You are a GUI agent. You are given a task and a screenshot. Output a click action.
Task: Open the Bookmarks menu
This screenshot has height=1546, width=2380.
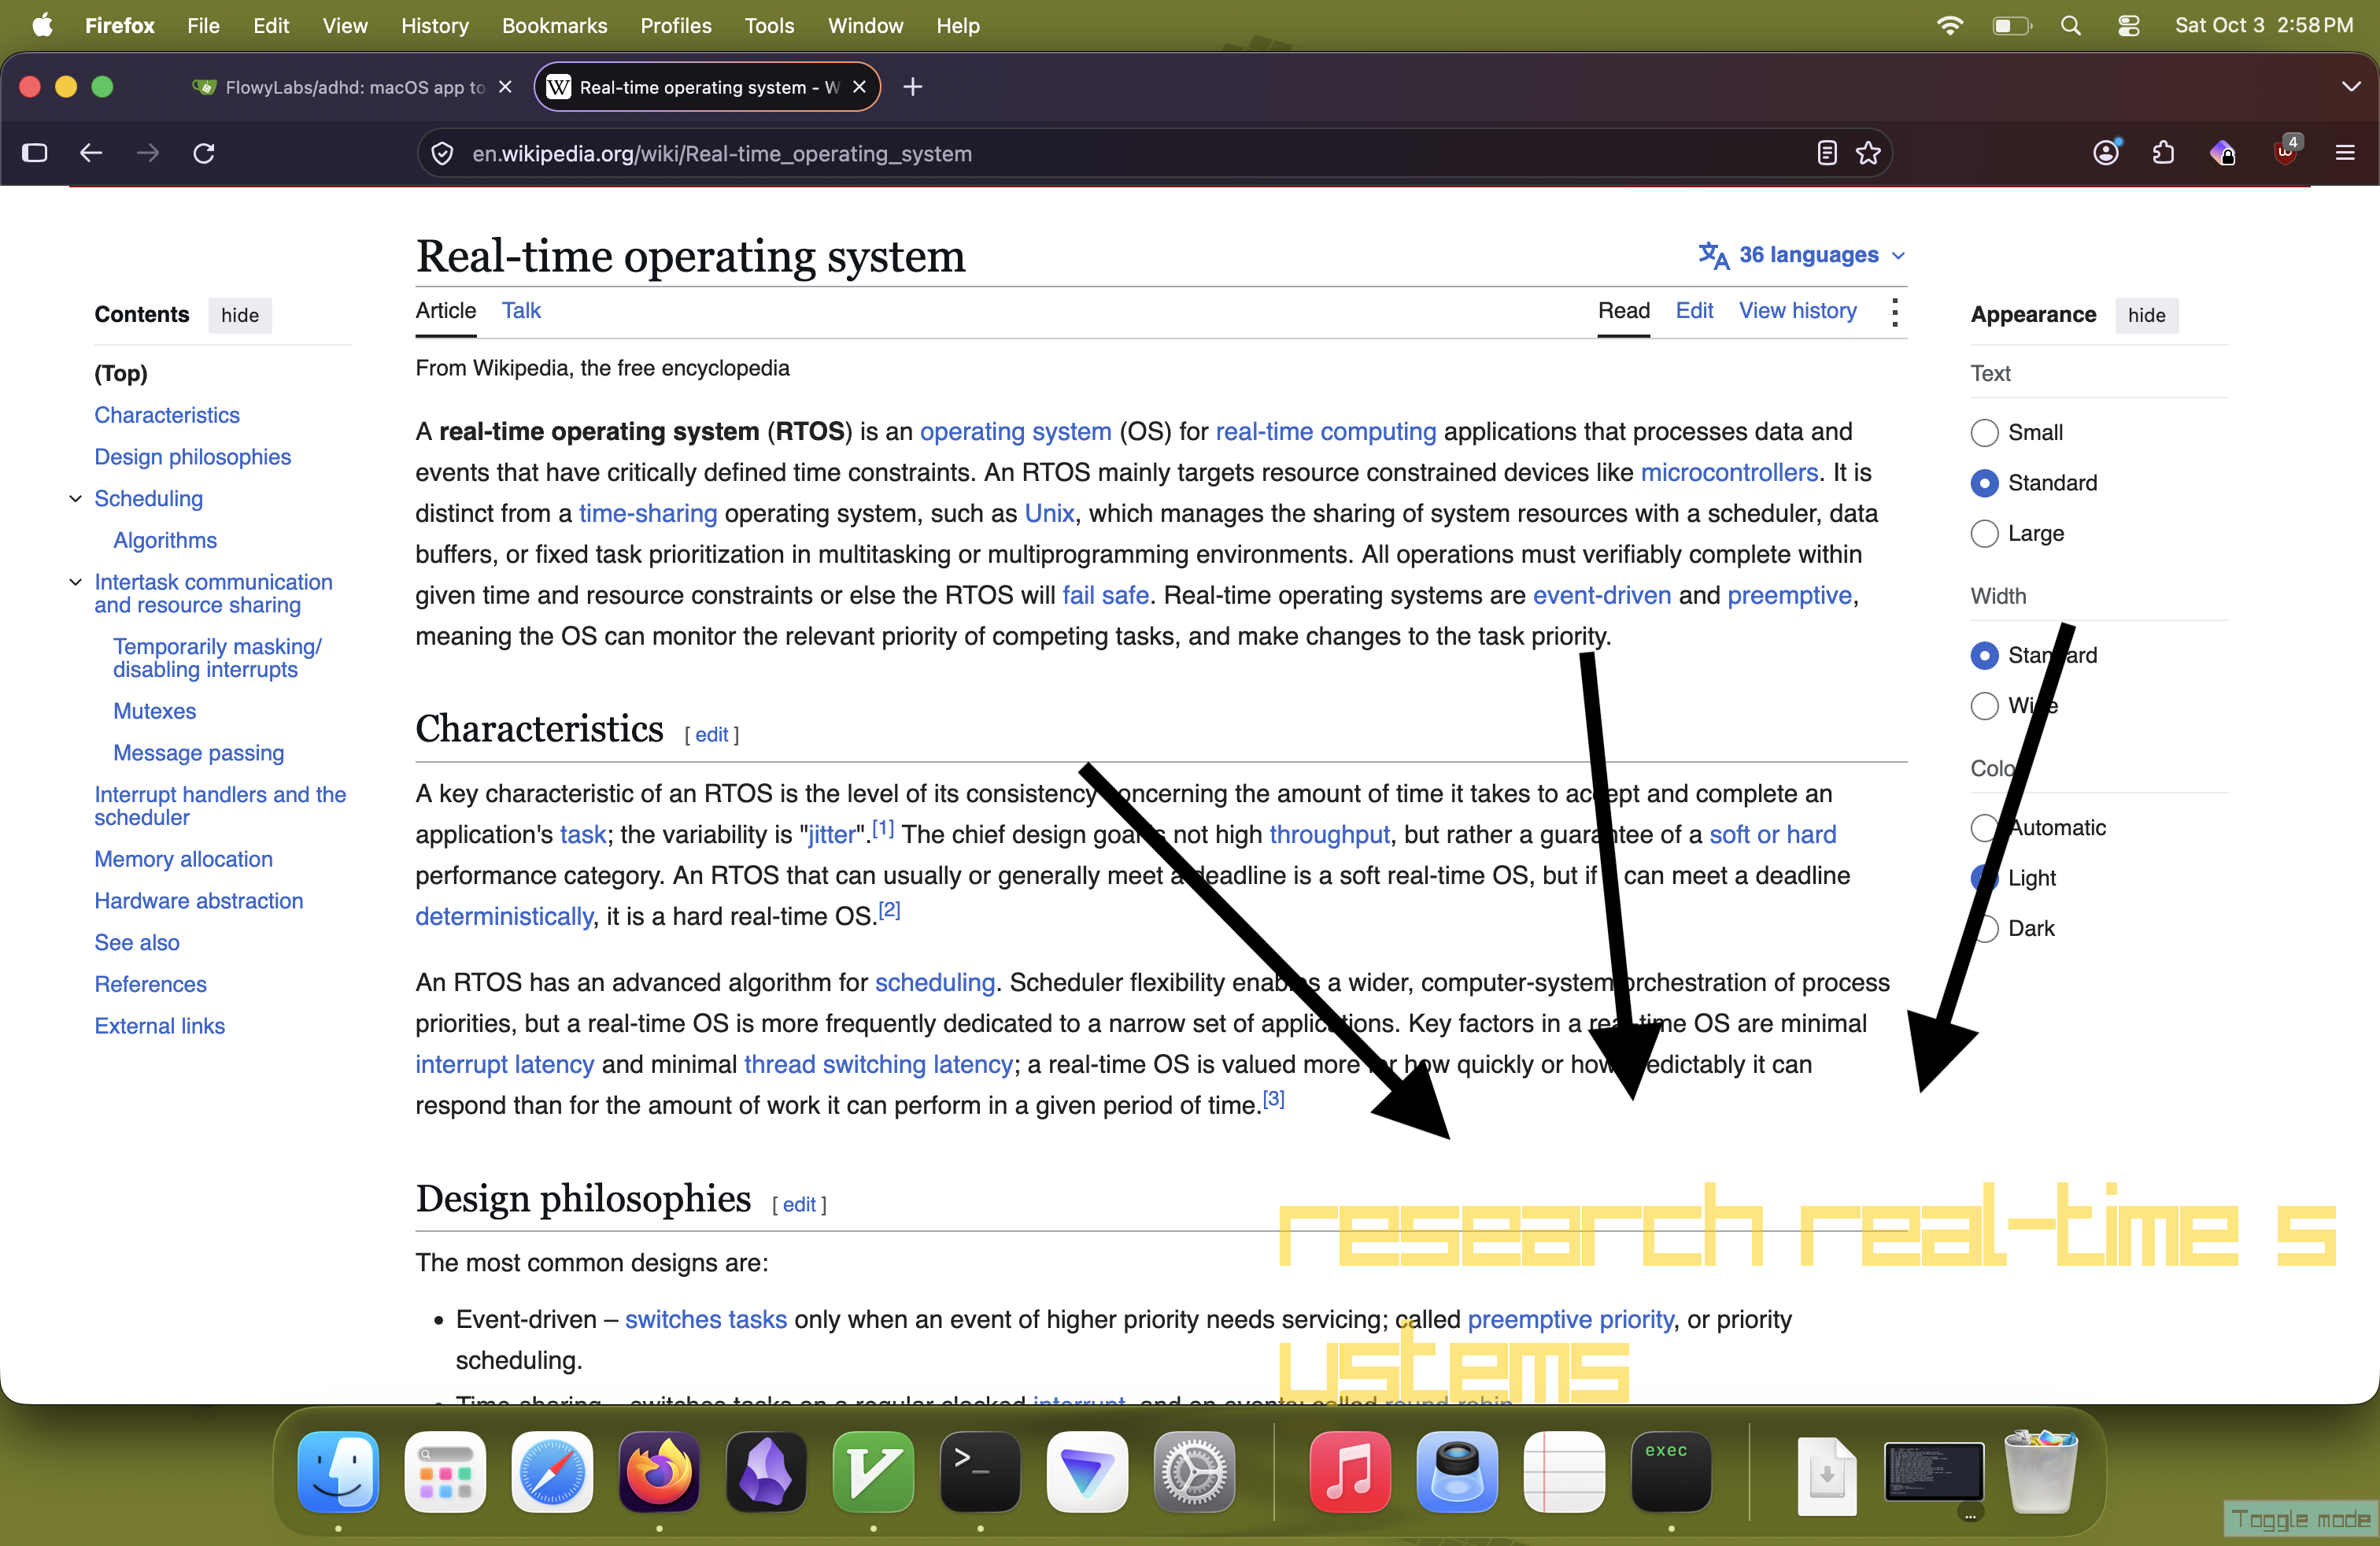(554, 26)
